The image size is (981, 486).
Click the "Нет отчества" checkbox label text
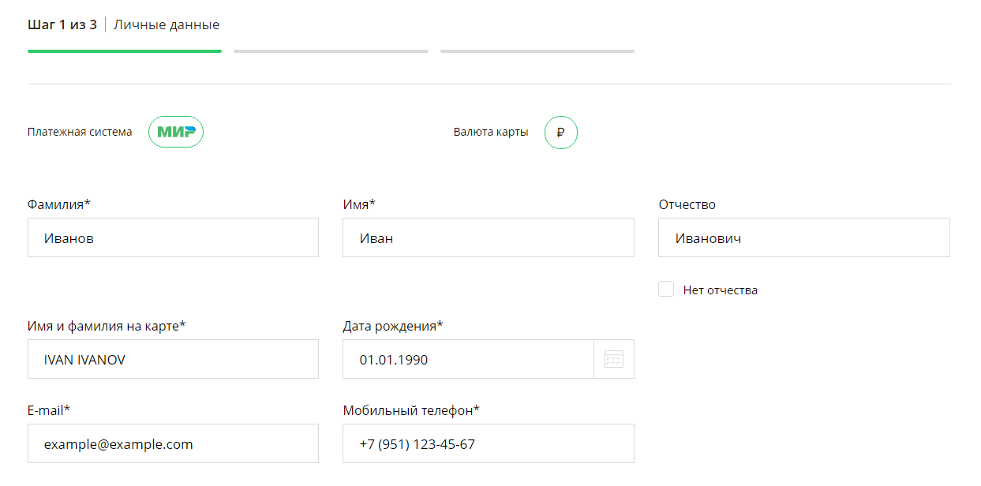(720, 290)
